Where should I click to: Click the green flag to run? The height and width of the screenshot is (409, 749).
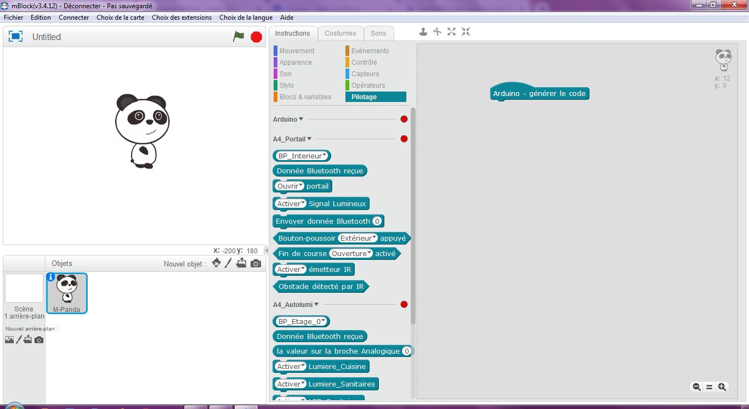239,37
